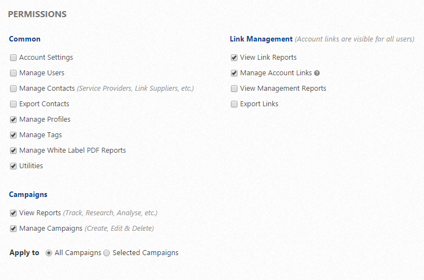Select the All Campaigns radio button
The image size is (424, 280).
(x=49, y=253)
